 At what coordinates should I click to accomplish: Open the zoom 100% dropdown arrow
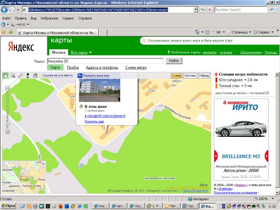[273, 199]
